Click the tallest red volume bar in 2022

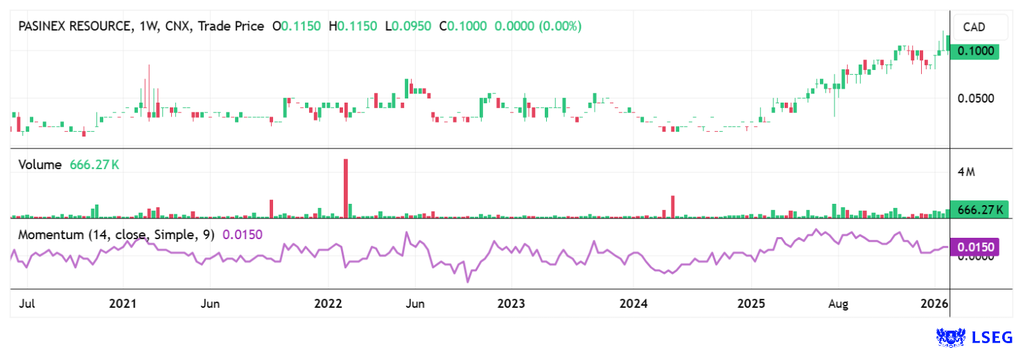coord(345,189)
